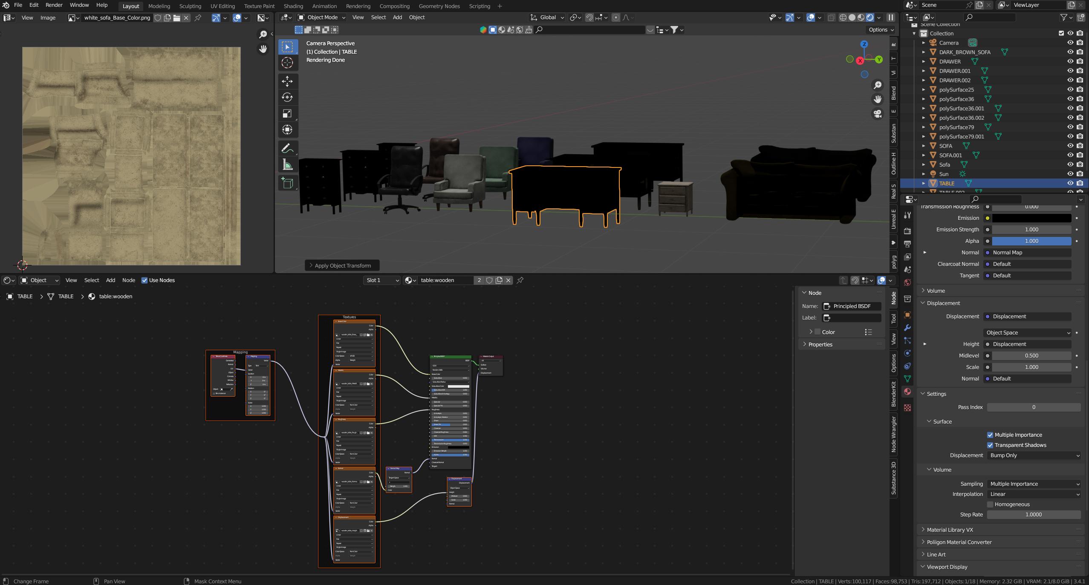Pause viewport rendering with the pause icon
This screenshot has height=585, width=1089.
891,17
